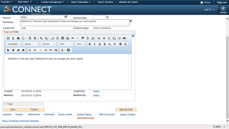The height and width of the screenshot is (129, 229).
Task: Pick a text color from the toolbar
Action: (x=63, y=50)
